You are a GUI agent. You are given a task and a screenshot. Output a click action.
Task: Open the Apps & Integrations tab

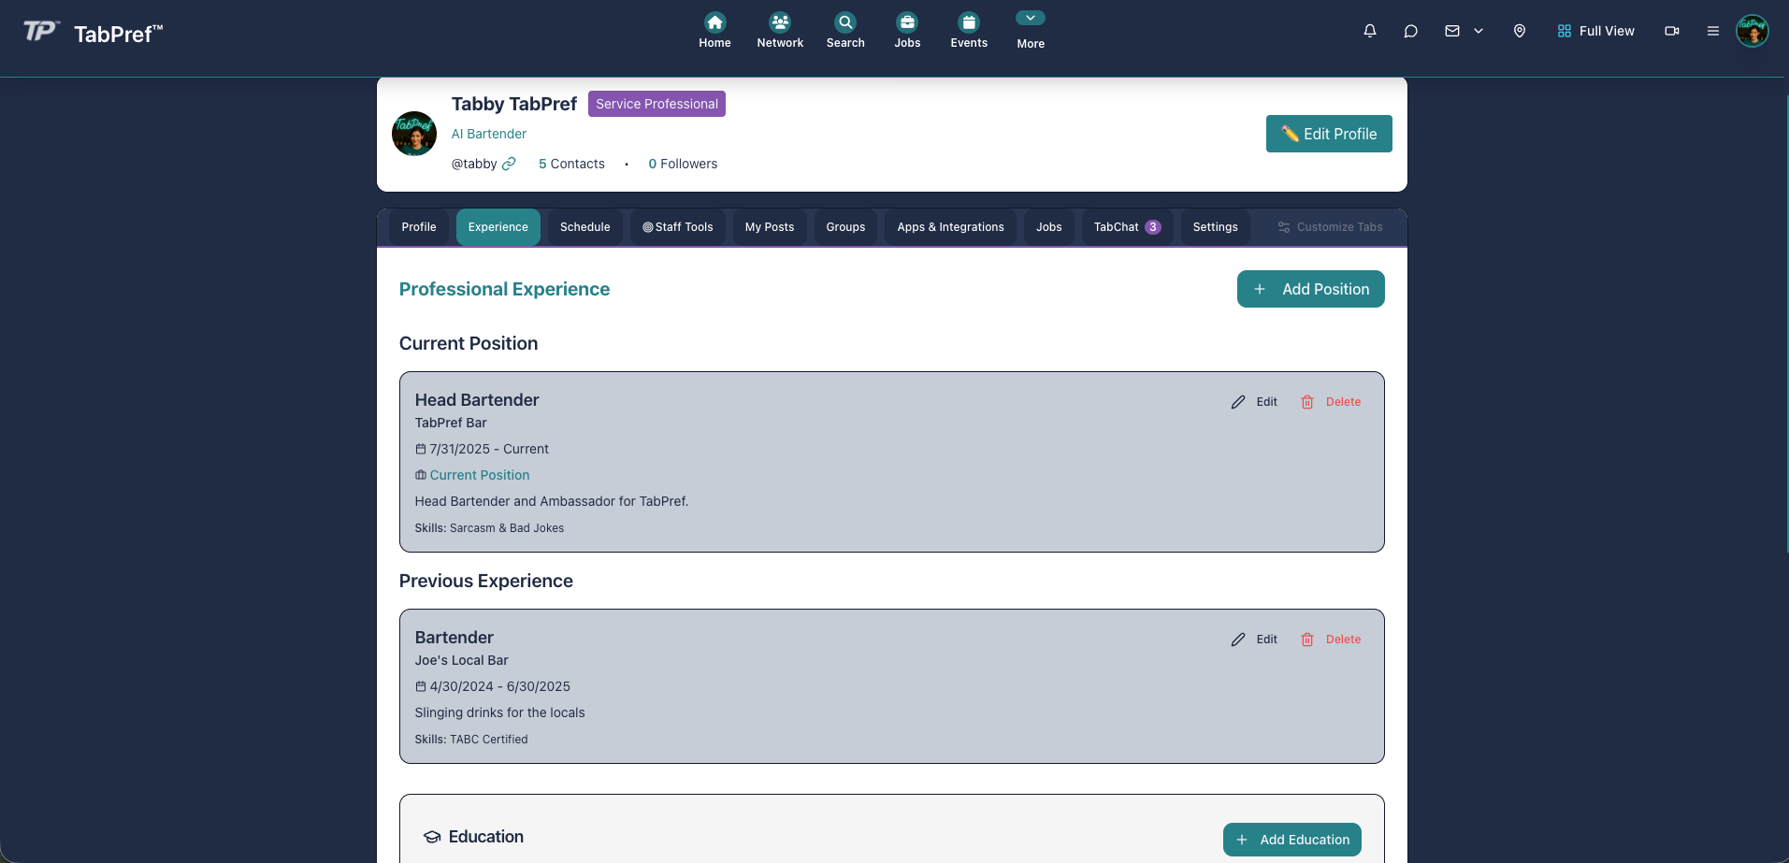click(x=950, y=227)
